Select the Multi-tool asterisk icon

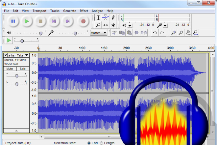[x=113, y=25]
